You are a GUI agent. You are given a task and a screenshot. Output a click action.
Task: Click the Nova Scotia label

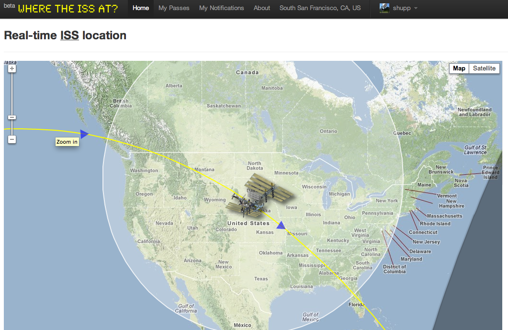coord(461,183)
